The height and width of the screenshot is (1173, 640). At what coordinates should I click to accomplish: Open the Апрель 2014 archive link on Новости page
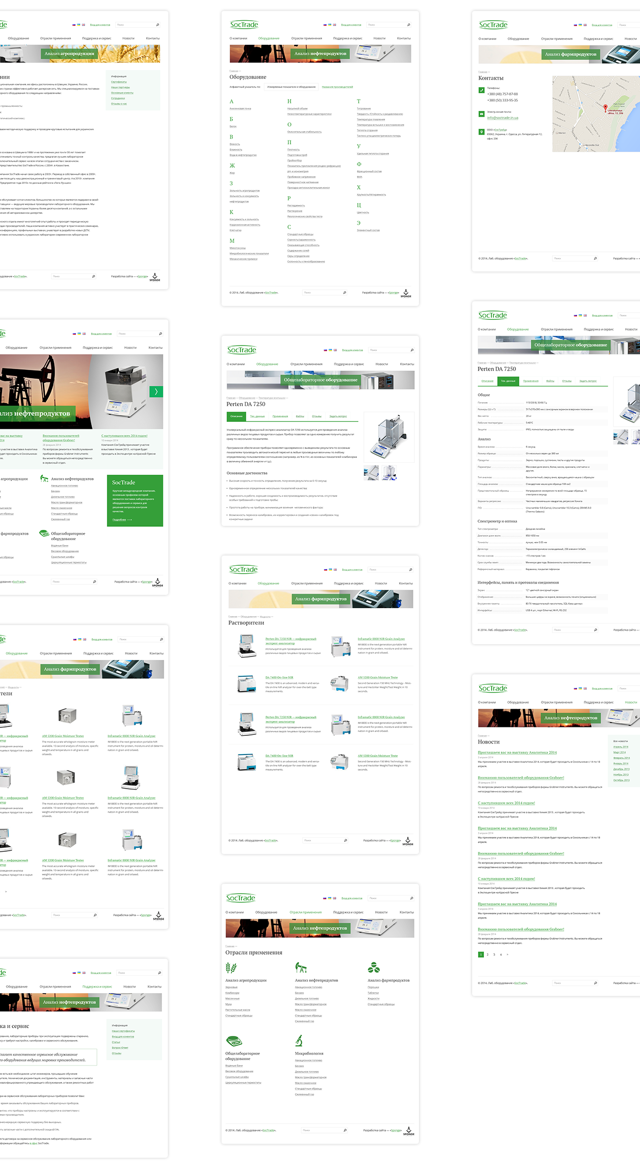tap(621, 747)
